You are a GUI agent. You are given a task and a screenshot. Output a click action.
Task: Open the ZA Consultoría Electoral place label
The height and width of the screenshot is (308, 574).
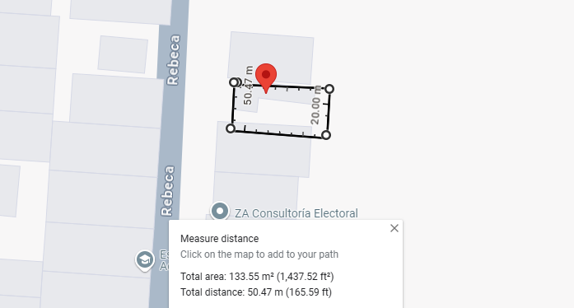click(296, 213)
